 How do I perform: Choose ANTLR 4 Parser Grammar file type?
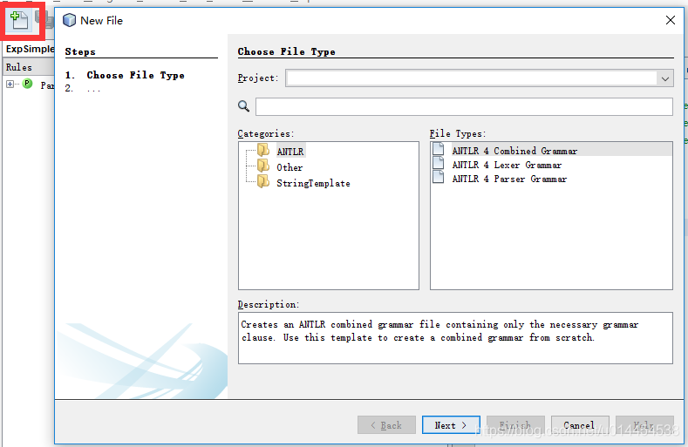[x=509, y=179]
